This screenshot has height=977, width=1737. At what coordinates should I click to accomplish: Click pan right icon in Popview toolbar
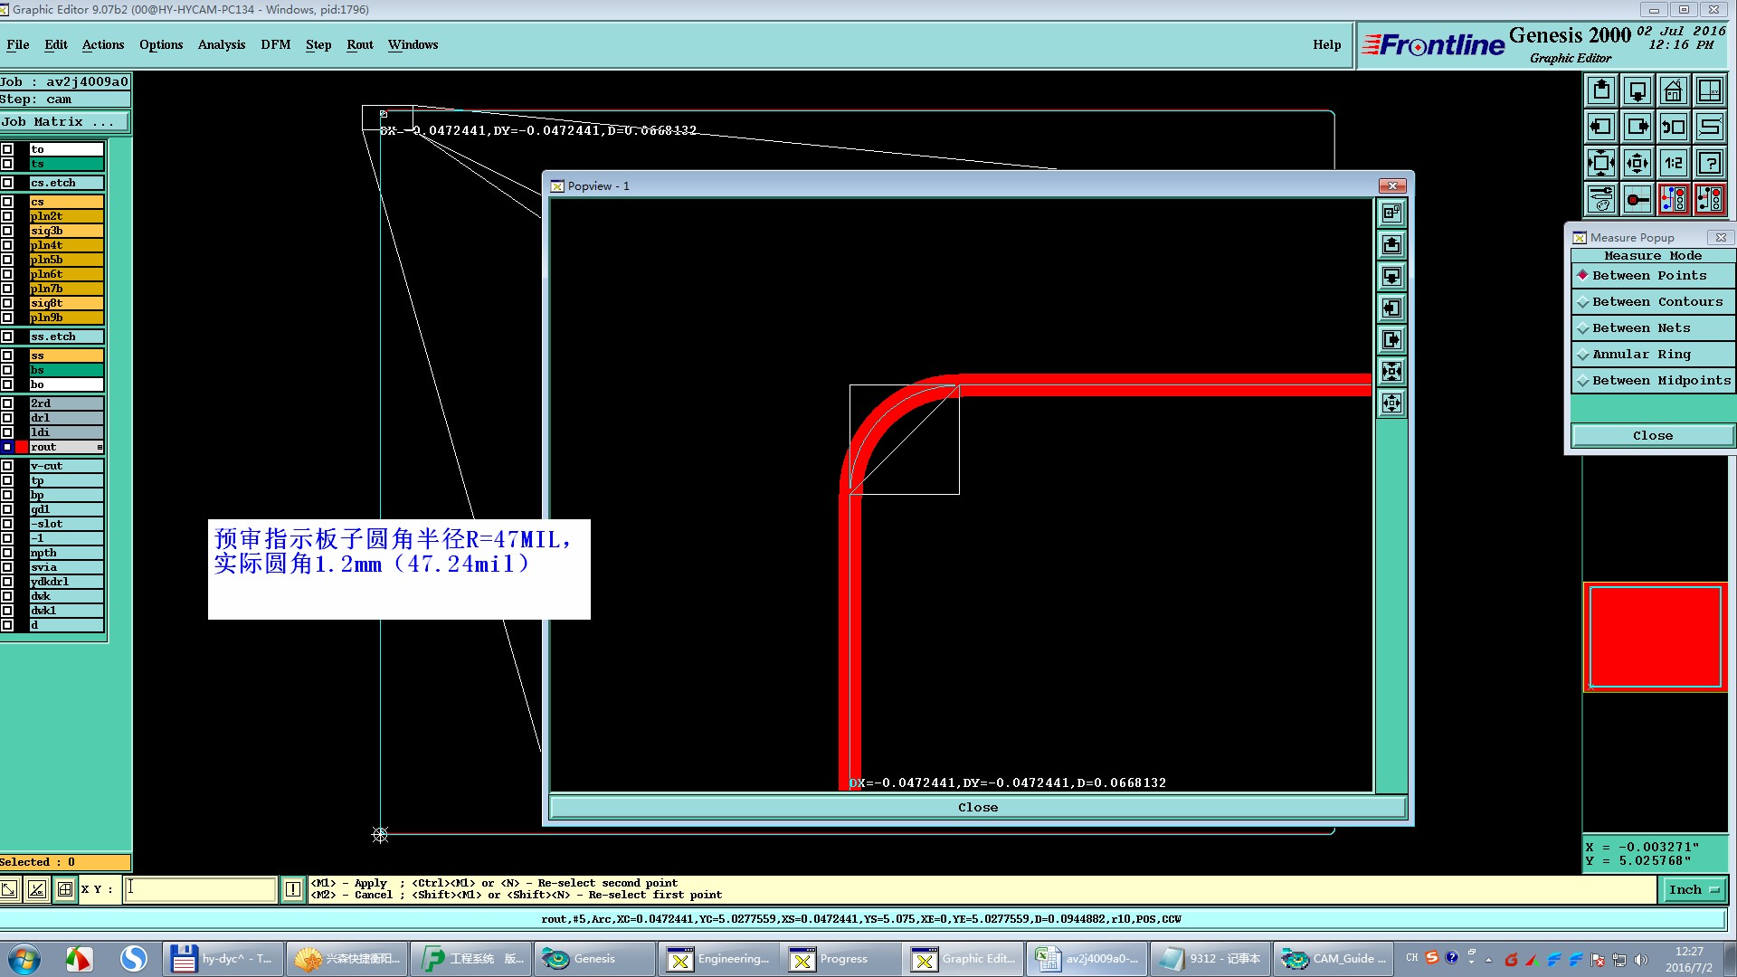1391,340
